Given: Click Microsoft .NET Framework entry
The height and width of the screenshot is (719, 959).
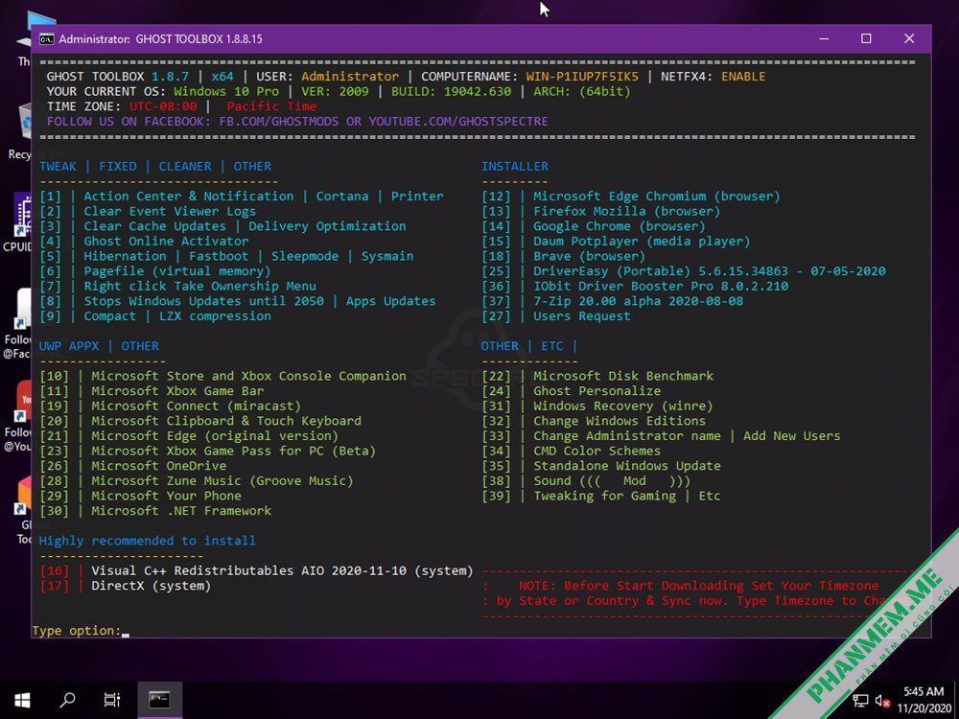Looking at the screenshot, I should pyautogui.click(x=155, y=511).
